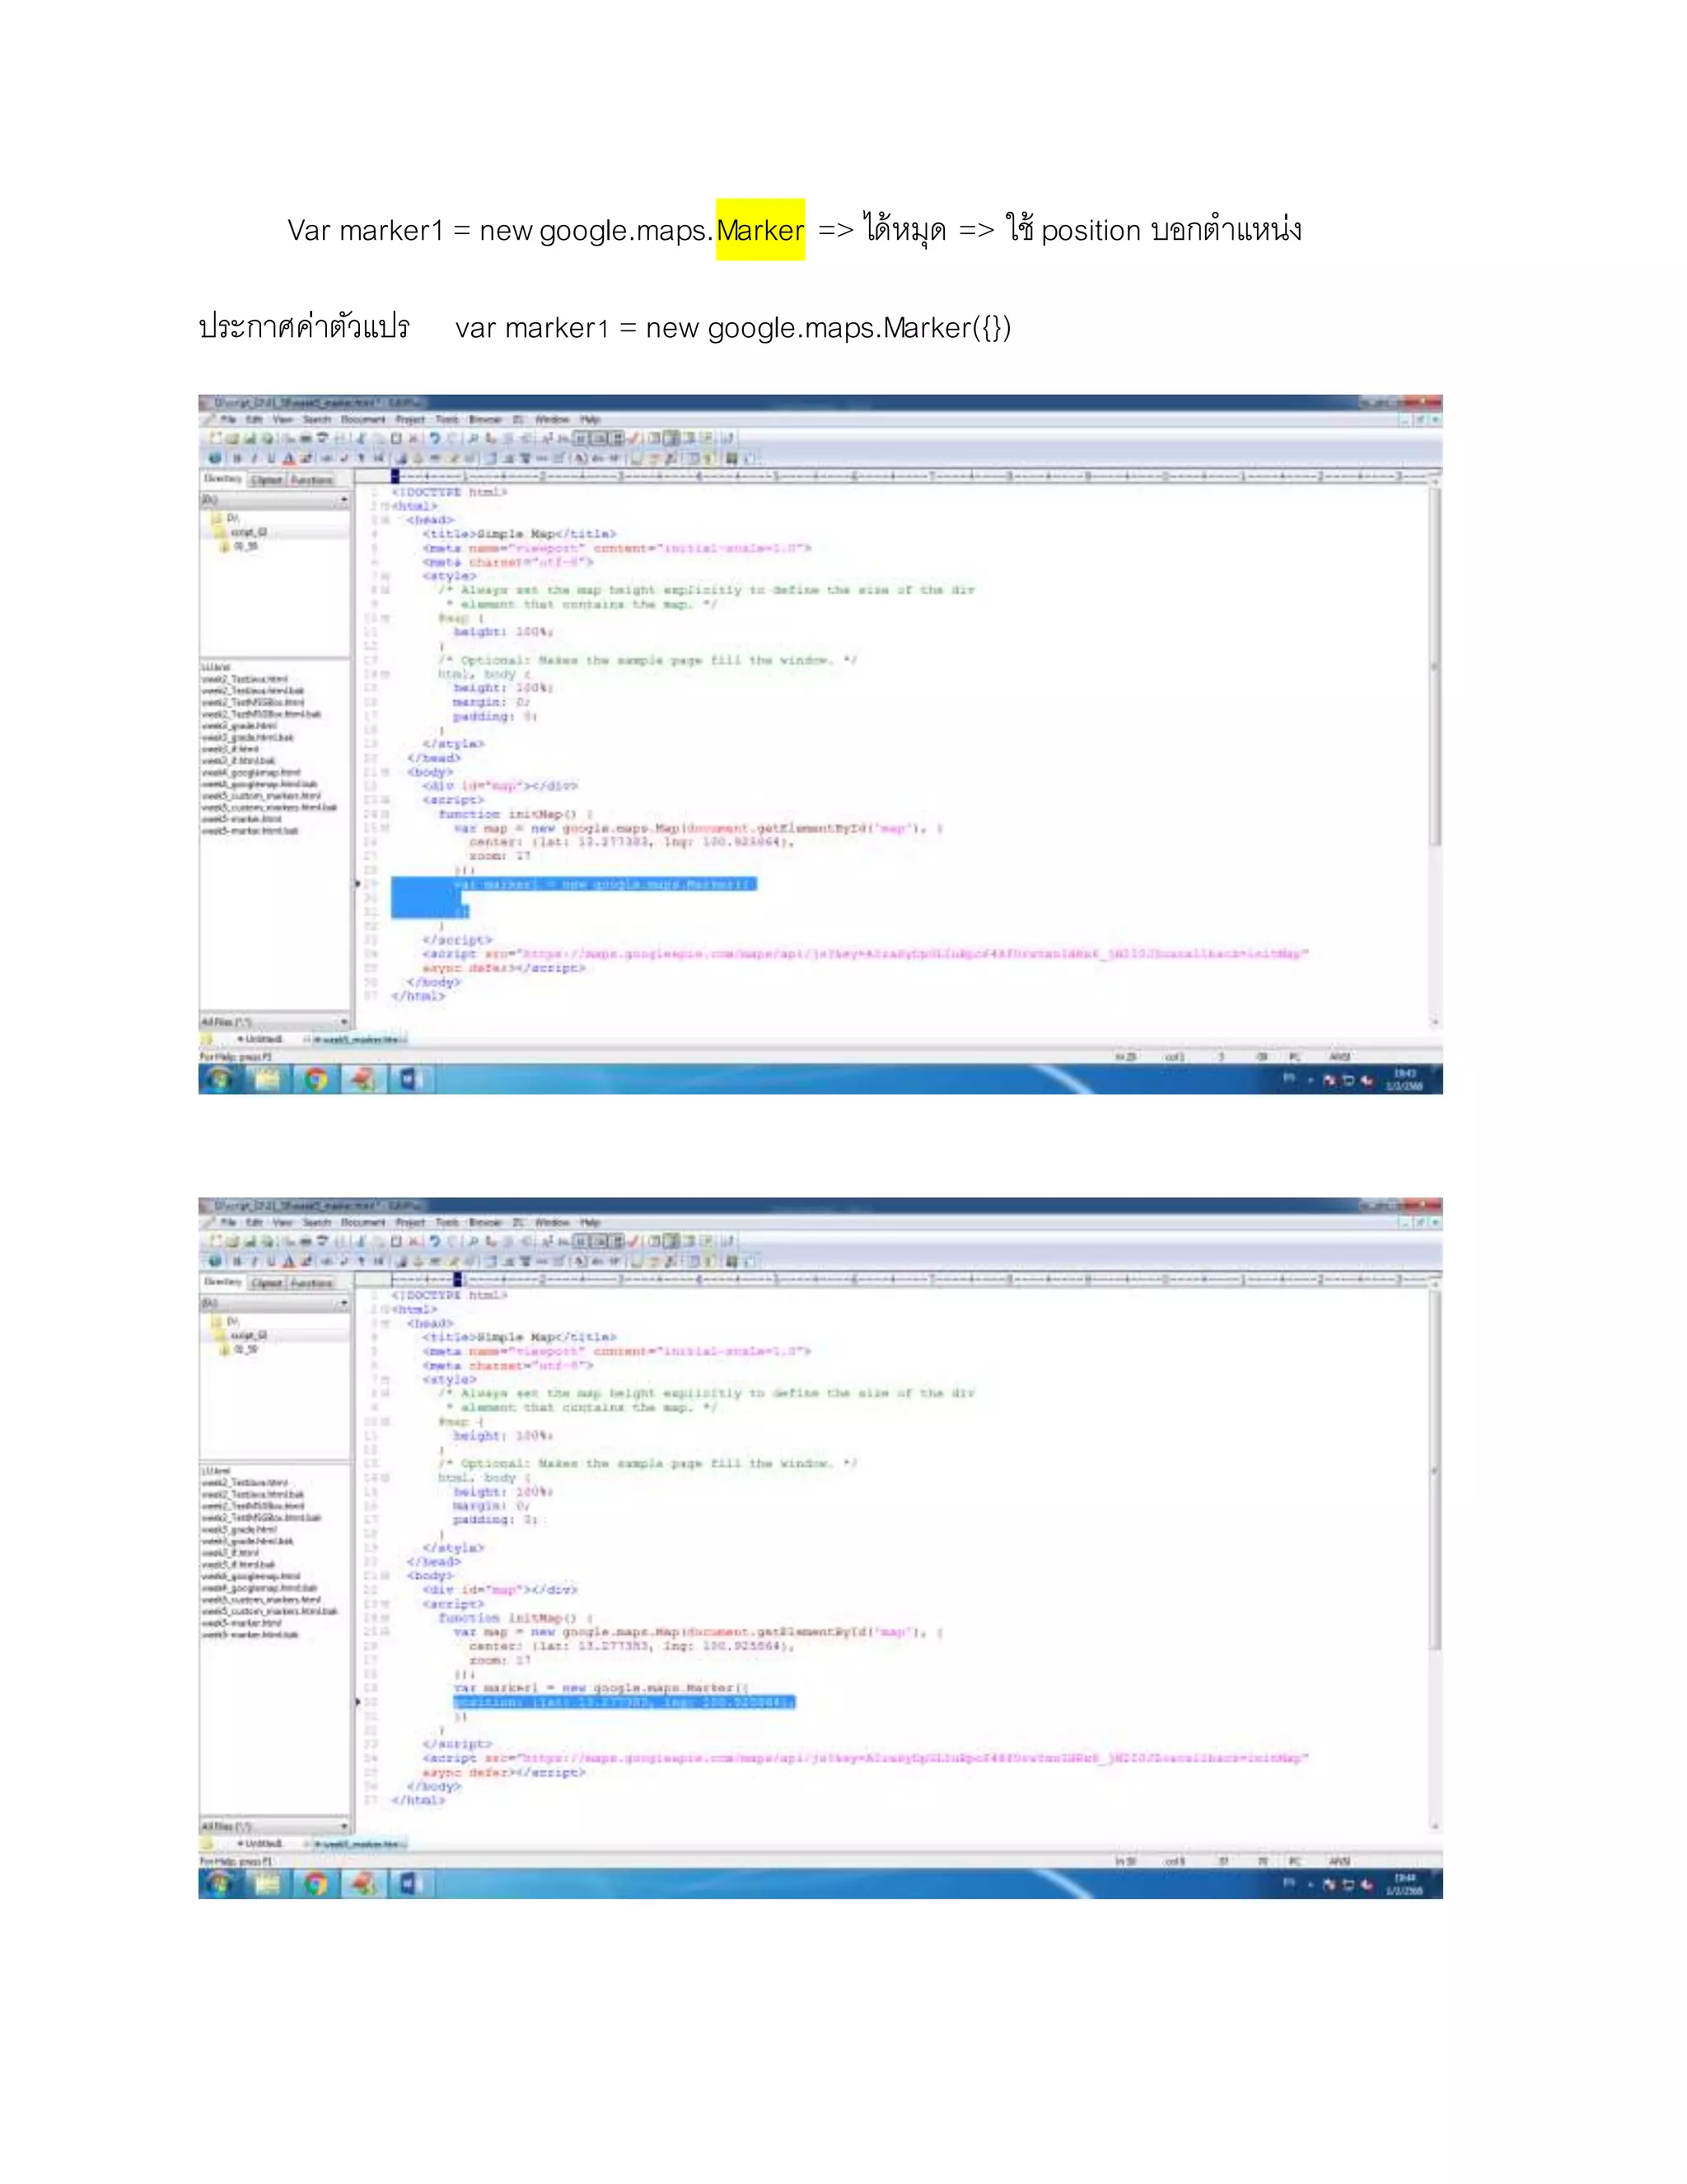The image size is (1687, 2184).
Task: Click New file icon in lower EditPlus toolbar
Action: click(x=215, y=1241)
